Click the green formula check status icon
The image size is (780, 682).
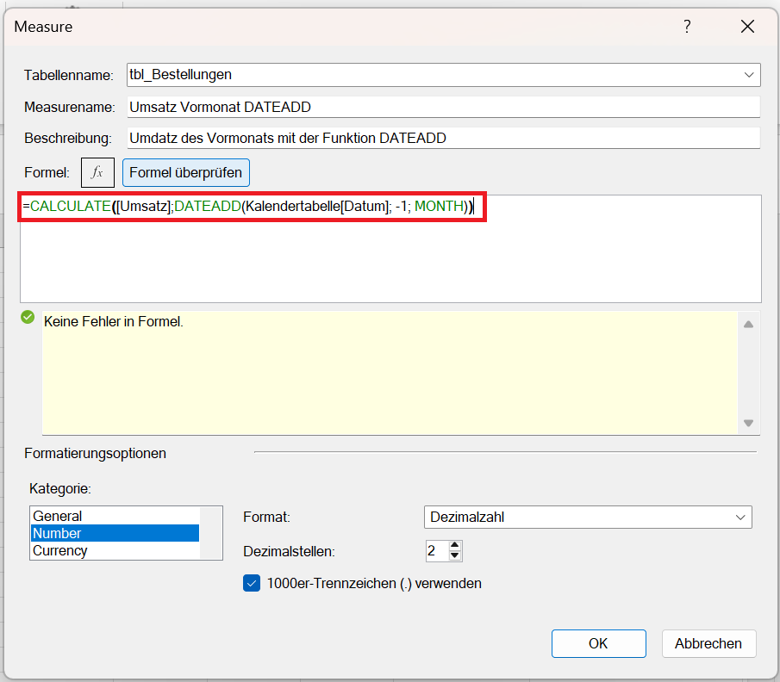(x=28, y=318)
